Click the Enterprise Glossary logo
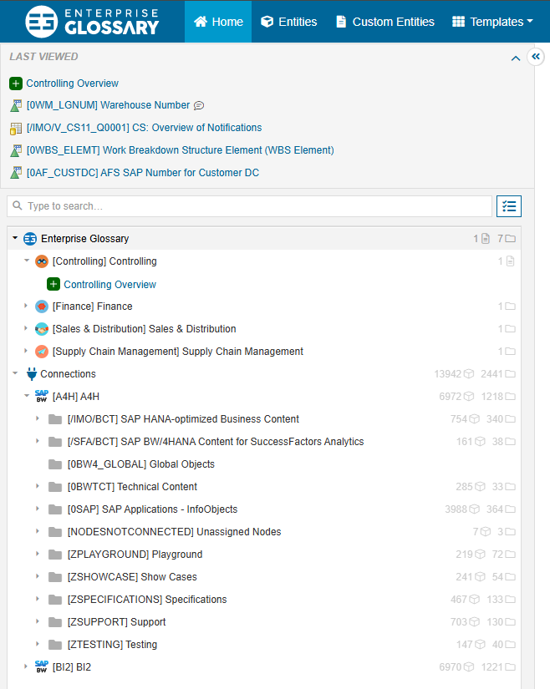 tap(92, 22)
